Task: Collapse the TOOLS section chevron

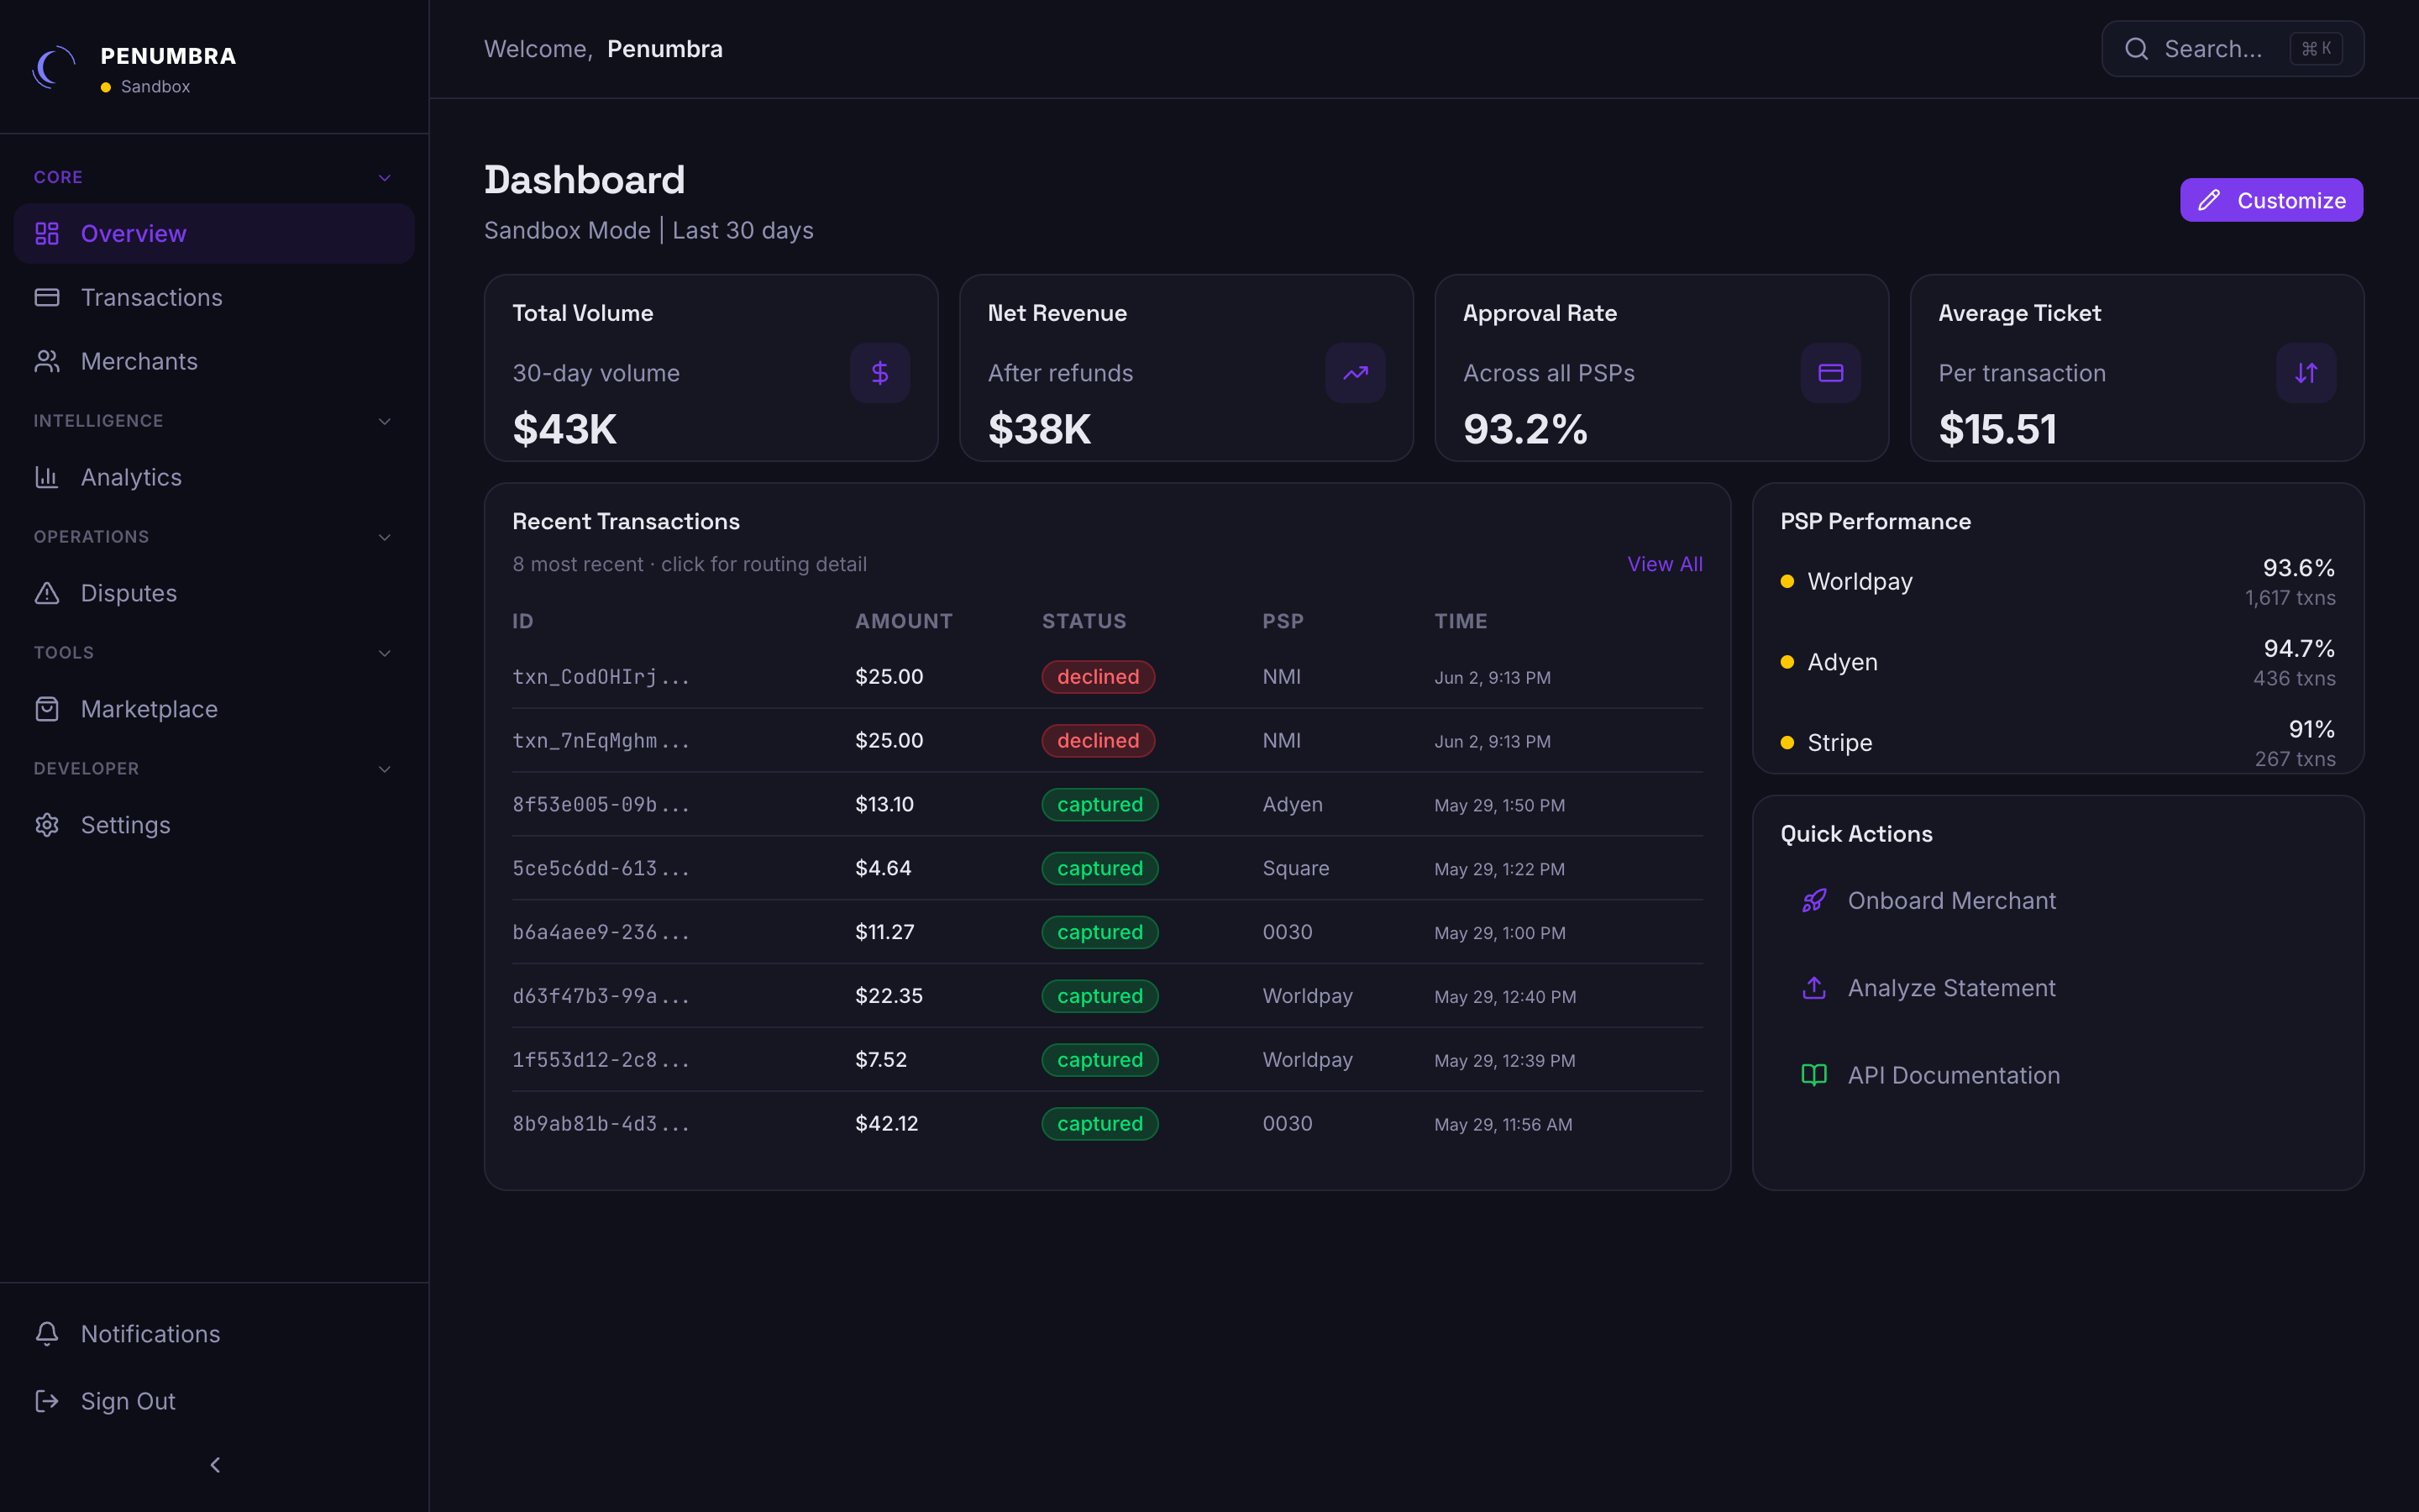Action: click(385, 654)
